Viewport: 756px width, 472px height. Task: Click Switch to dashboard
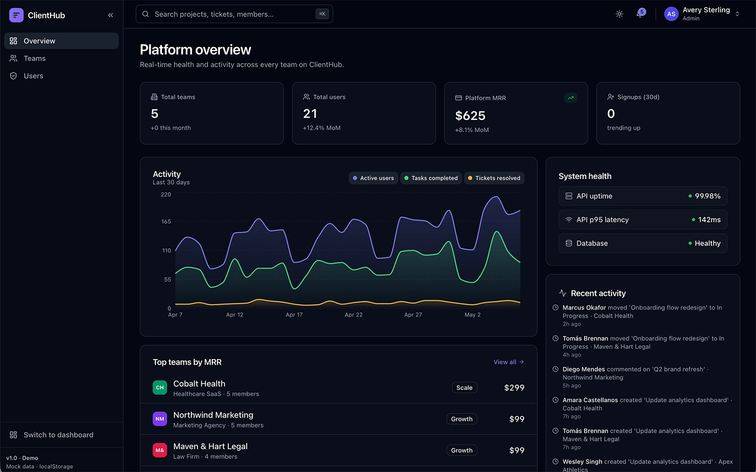61,435
